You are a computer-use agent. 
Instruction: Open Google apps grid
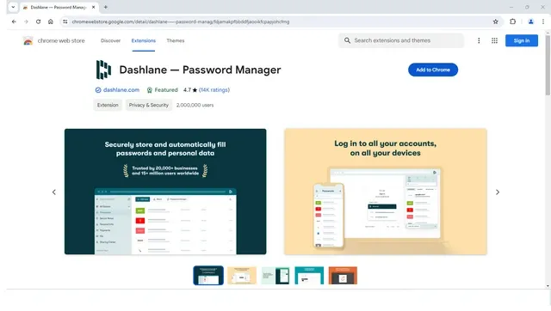(x=494, y=40)
